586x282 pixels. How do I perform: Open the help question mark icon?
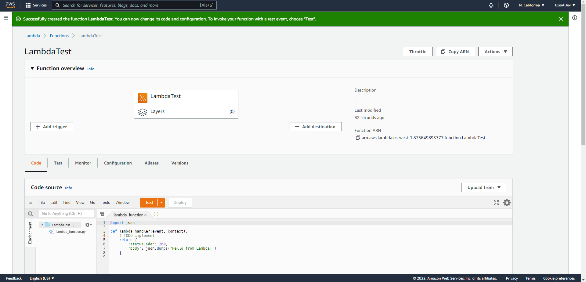506,5
